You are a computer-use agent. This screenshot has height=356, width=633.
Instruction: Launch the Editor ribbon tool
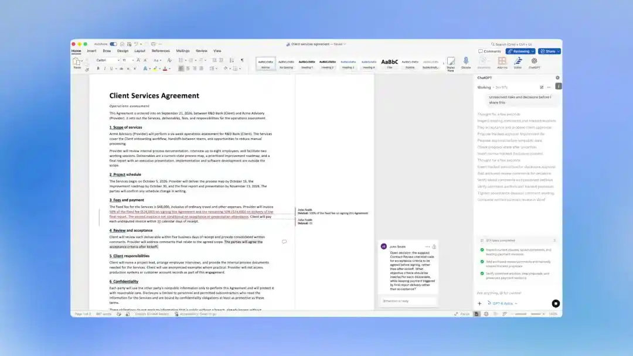click(518, 63)
